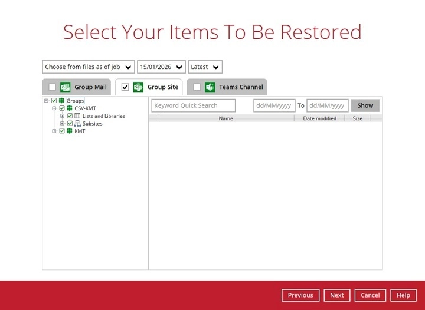
Task: Tick the Teams Channel checkbox
Action: tap(197, 87)
